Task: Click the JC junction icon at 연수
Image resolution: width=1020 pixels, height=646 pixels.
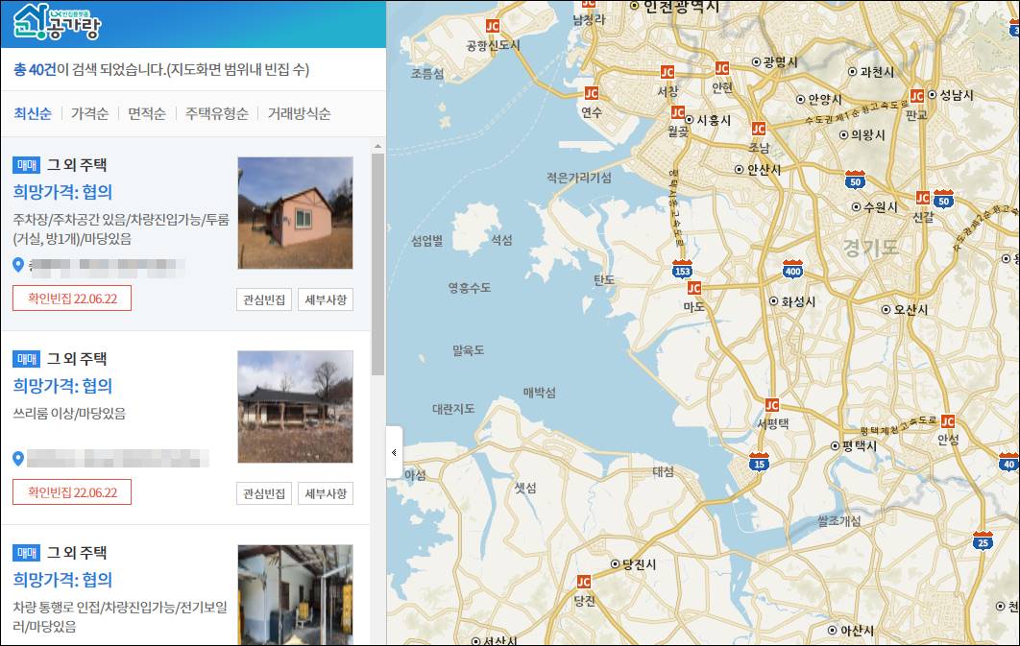Action: tap(592, 93)
